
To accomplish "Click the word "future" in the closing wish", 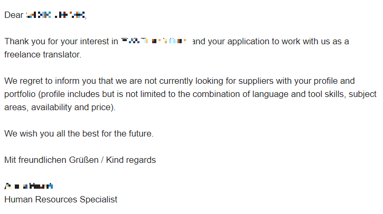I will pos(138,134).
